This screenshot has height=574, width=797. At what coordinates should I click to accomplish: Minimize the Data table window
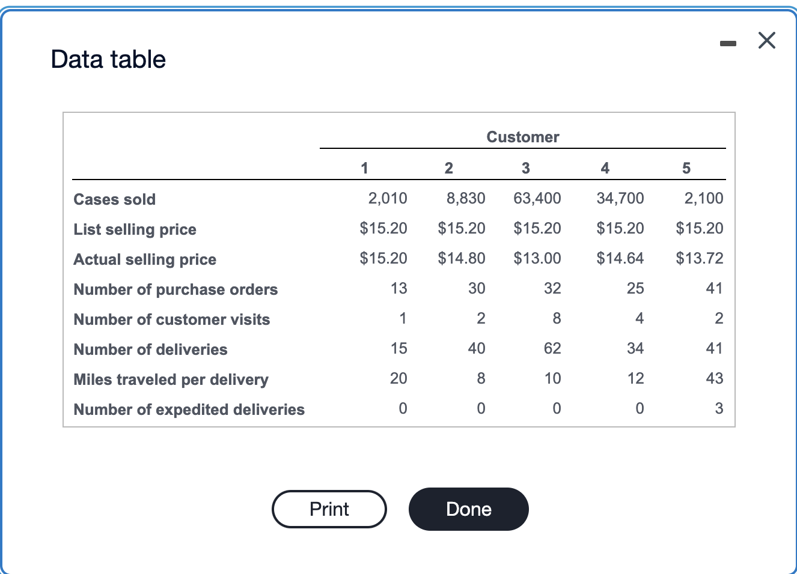[x=728, y=42]
